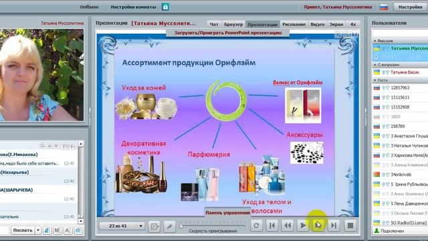Click the users search input field
The image size is (428, 241).
400,33
